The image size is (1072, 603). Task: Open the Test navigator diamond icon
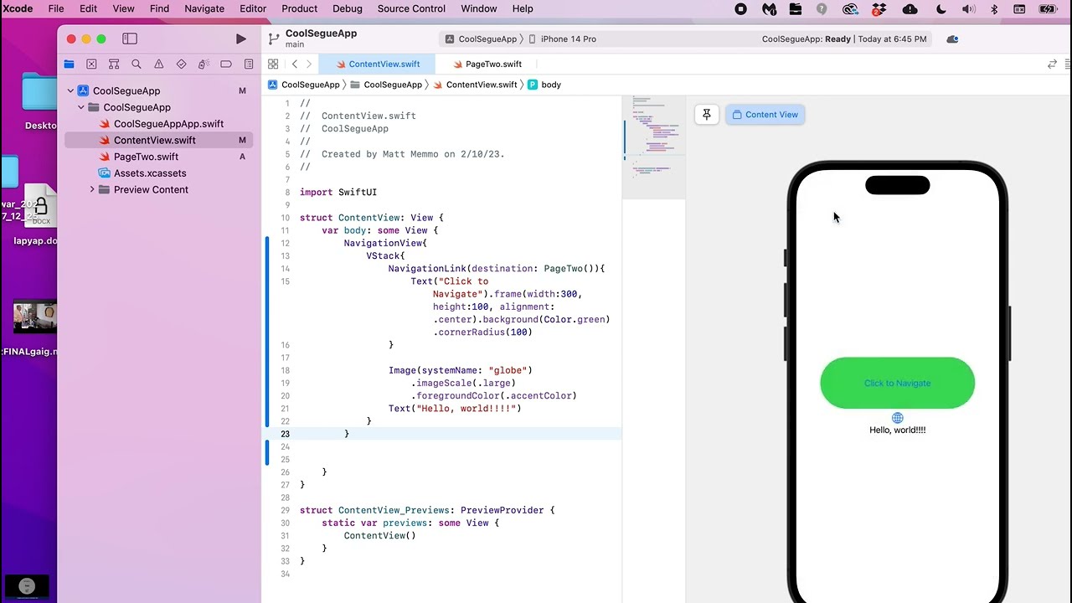pyautogui.click(x=181, y=64)
